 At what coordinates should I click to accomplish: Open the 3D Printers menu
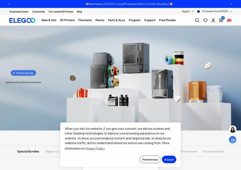pyautogui.click(x=67, y=20)
